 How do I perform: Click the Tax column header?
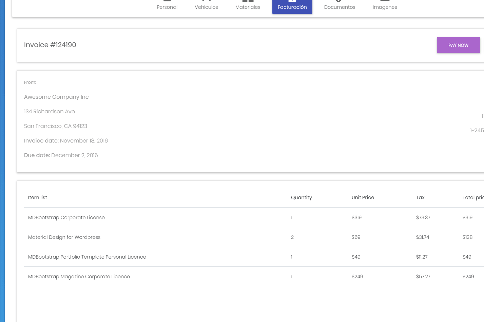420,197
